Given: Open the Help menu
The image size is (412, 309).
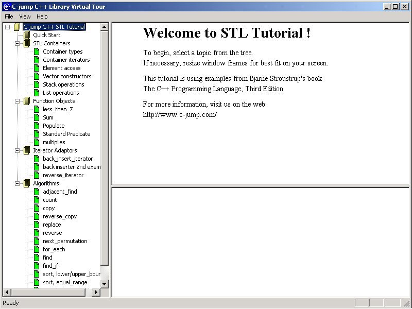Looking at the screenshot, I should pos(42,16).
